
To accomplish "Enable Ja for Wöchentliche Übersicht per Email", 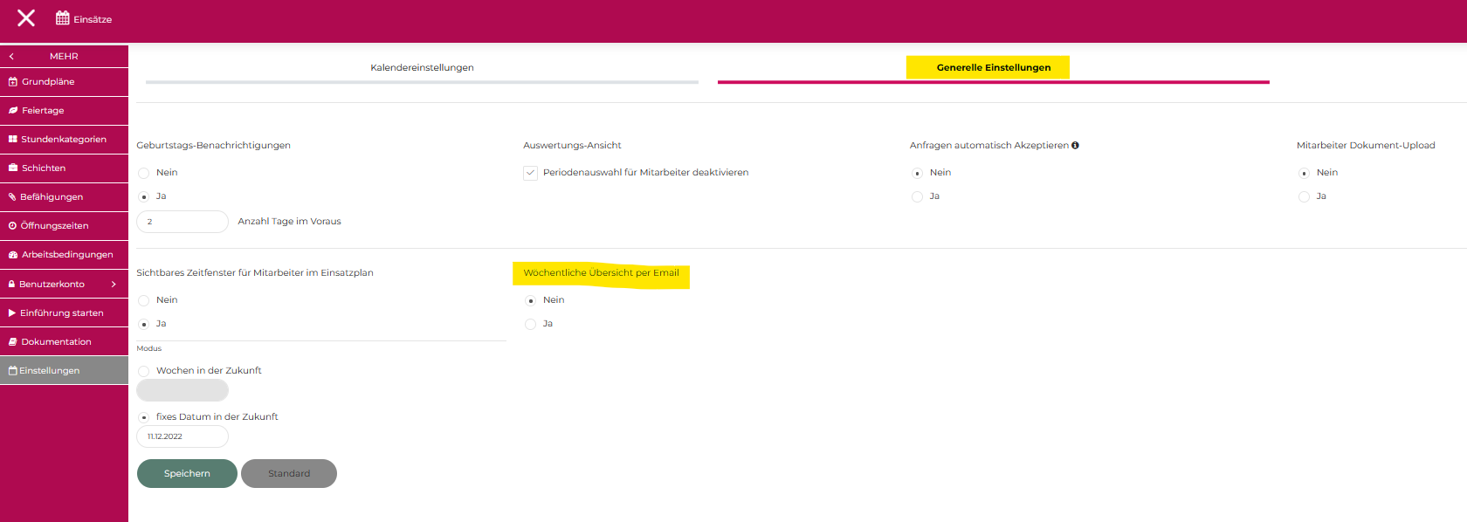I will point(530,324).
